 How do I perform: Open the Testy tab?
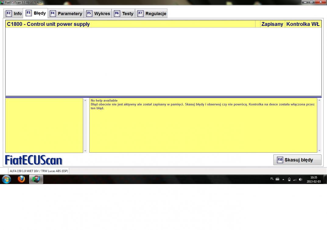click(124, 14)
